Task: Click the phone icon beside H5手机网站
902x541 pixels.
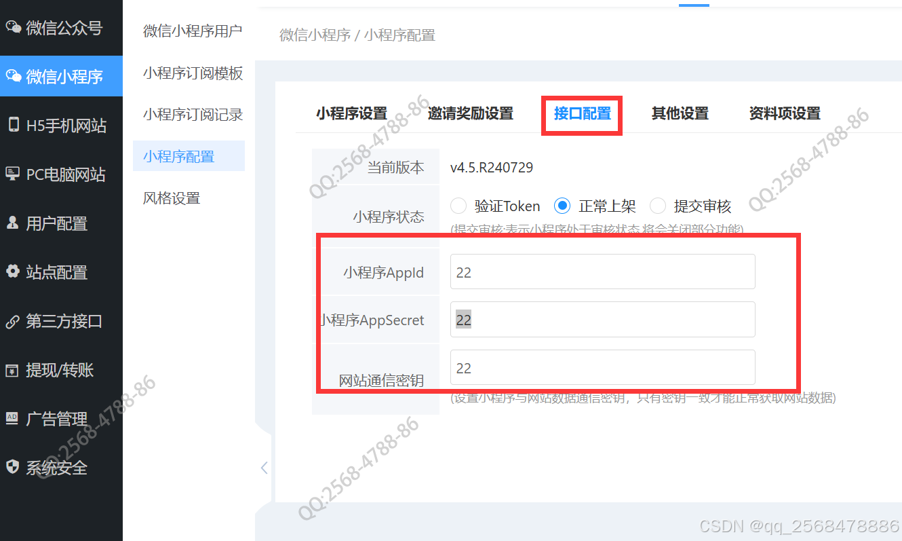Action: tap(13, 126)
